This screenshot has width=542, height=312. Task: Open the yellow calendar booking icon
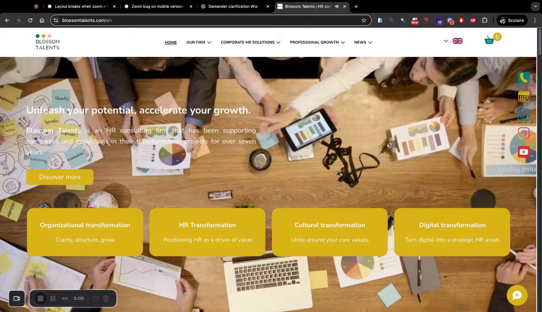pos(524,96)
